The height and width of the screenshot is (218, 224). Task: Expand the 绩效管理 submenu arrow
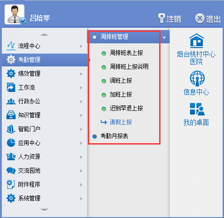pyautogui.click(x=81, y=74)
